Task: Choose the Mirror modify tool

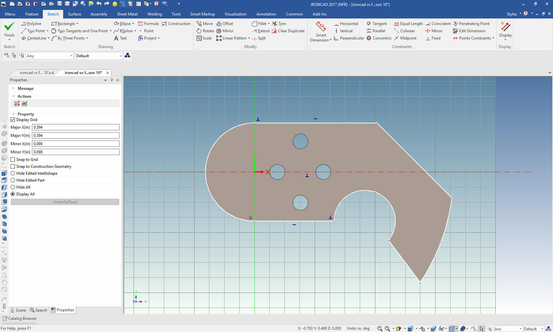Action: 225,31
